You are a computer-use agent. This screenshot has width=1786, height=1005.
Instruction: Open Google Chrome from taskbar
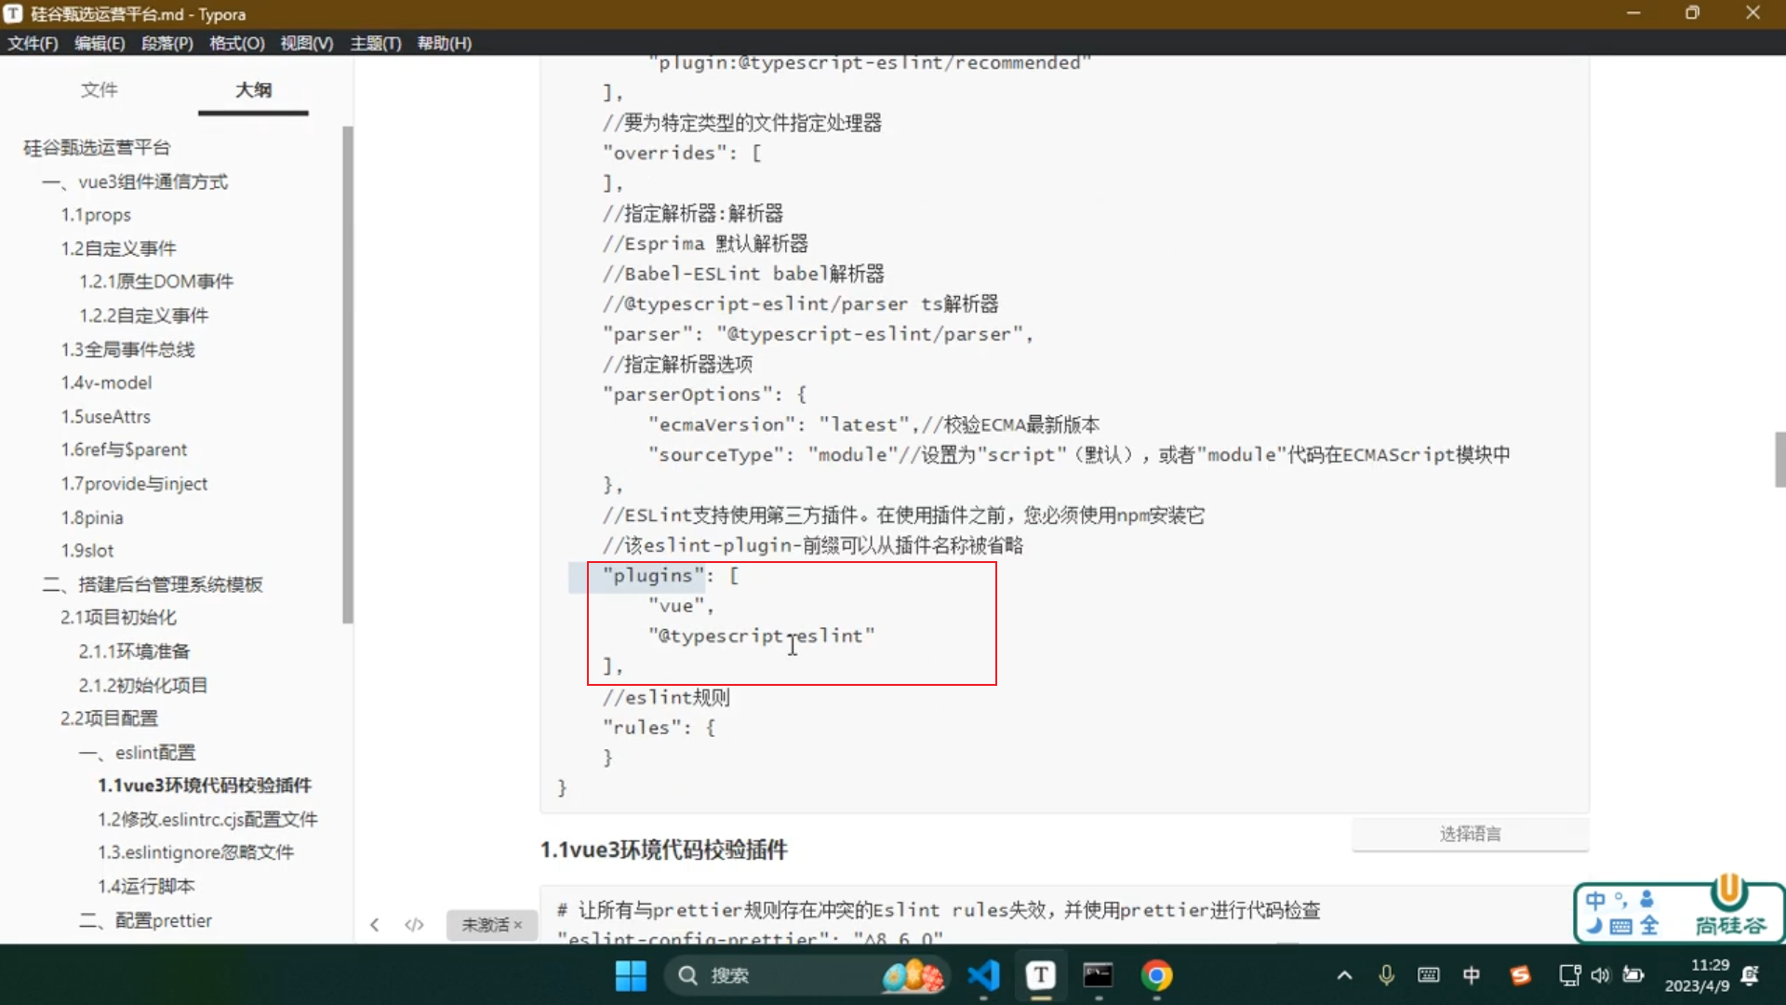(x=1156, y=975)
